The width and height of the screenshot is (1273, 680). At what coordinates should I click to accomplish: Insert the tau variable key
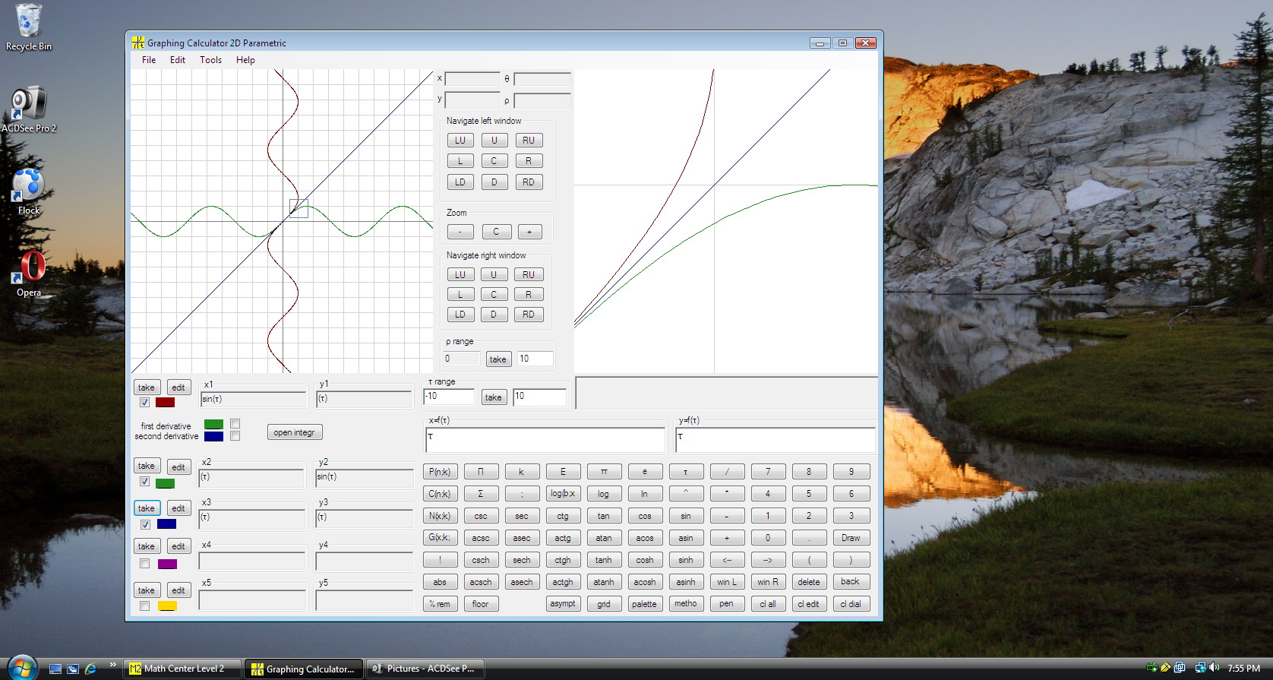(x=686, y=472)
